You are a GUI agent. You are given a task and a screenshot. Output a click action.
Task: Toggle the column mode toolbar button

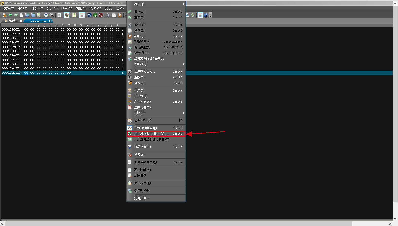click(74, 15)
